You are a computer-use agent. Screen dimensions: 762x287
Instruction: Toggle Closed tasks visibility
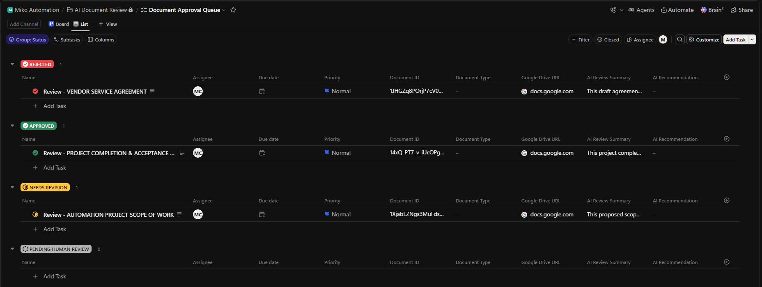pyautogui.click(x=608, y=39)
